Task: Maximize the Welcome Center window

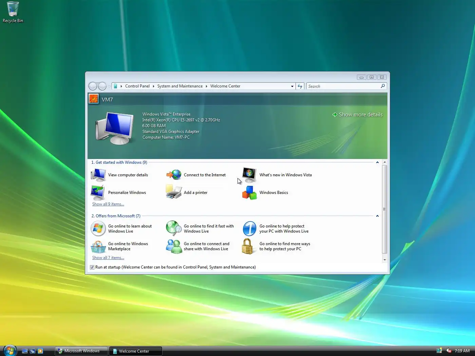Action: (372, 77)
